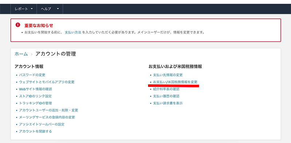The image size is (291, 143).
Task: Open the レポート menu
Action: (x=24, y=9)
